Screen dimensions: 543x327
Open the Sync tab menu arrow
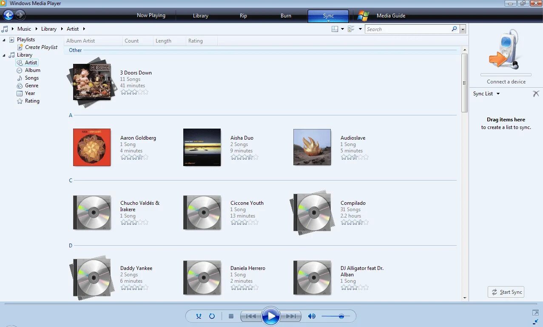[328, 21]
